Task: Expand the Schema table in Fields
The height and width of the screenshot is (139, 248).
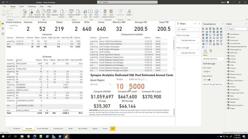Action: (x=226, y=86)
